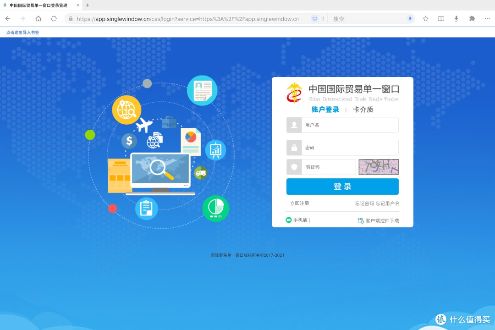Click the shield icon beside 验证码 field
The height and width of the screenshot is (330, 495).
[294, 167]
